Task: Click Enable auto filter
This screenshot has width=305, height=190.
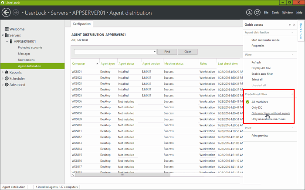Action: coord(262,74)
